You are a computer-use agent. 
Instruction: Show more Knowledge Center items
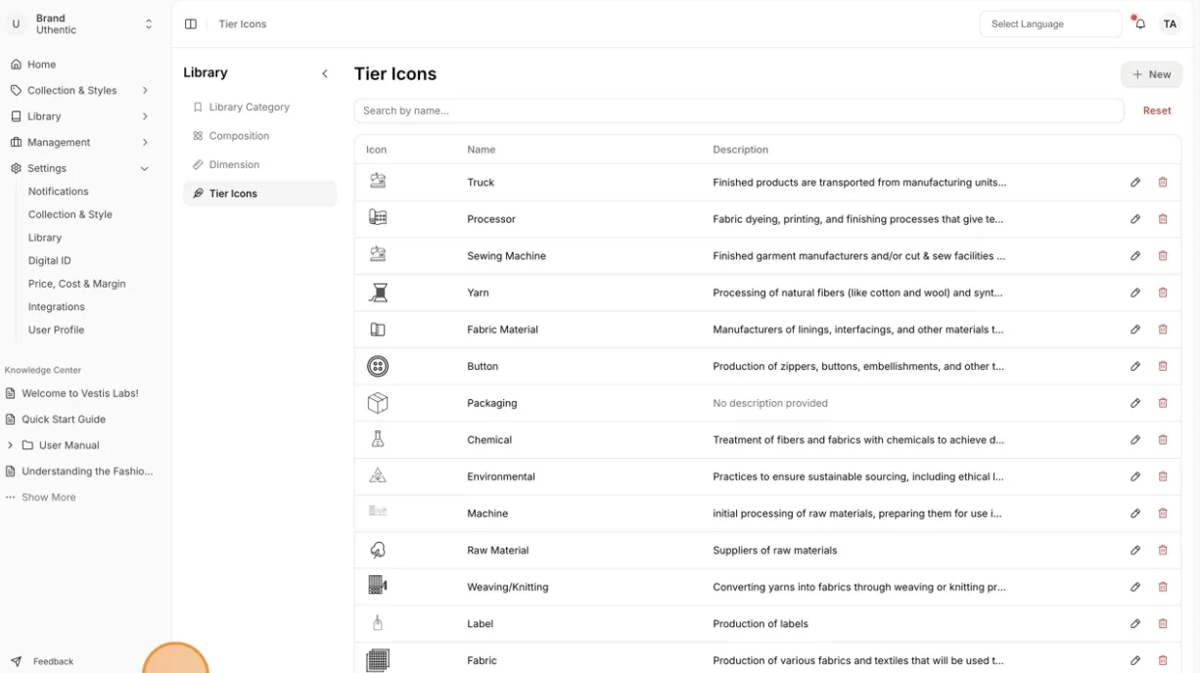click(x=41, y=497)
